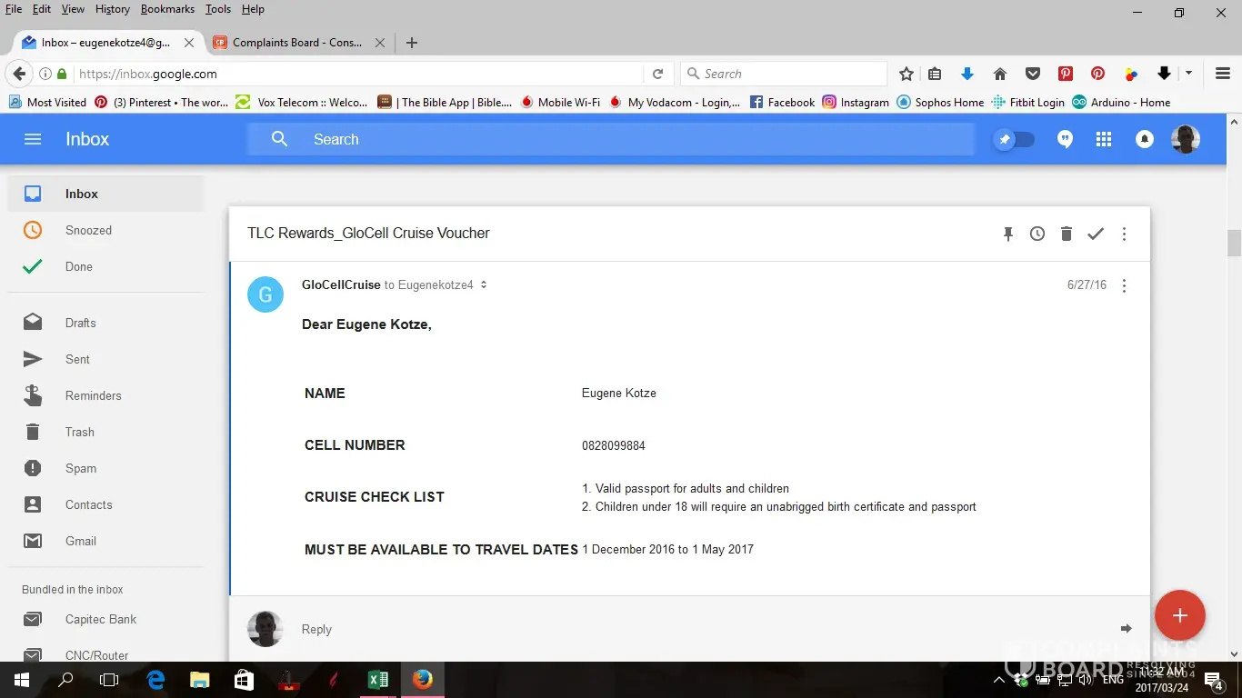Expand recipient details next to Eugenekotze4
The width and height of the screenshot is (1242, 698).
click(484, 285)
